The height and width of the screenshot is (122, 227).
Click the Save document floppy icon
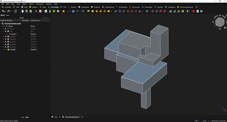(31, 11)
